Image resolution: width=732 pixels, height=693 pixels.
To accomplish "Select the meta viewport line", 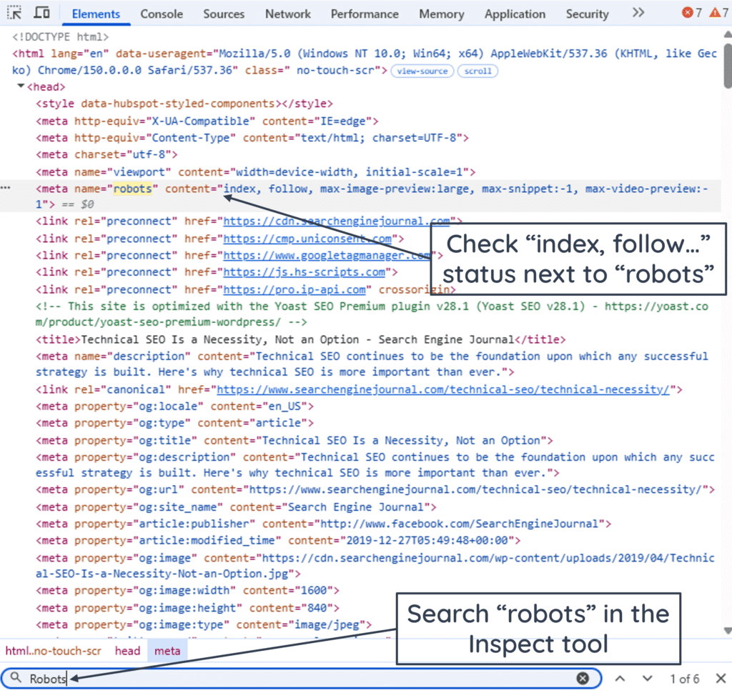I will 256,171.
